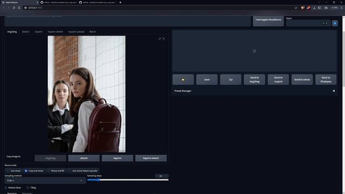The width and height of the screenshot is (345, 194).
Task: Click the VPN button in the browser toolbar
Action: (x=334, y=8)
